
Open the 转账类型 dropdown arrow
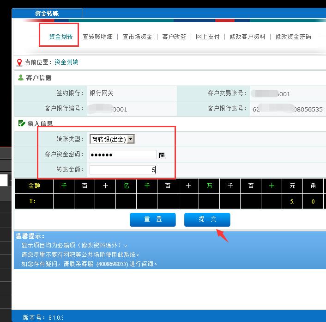click(x=131, y=139)
